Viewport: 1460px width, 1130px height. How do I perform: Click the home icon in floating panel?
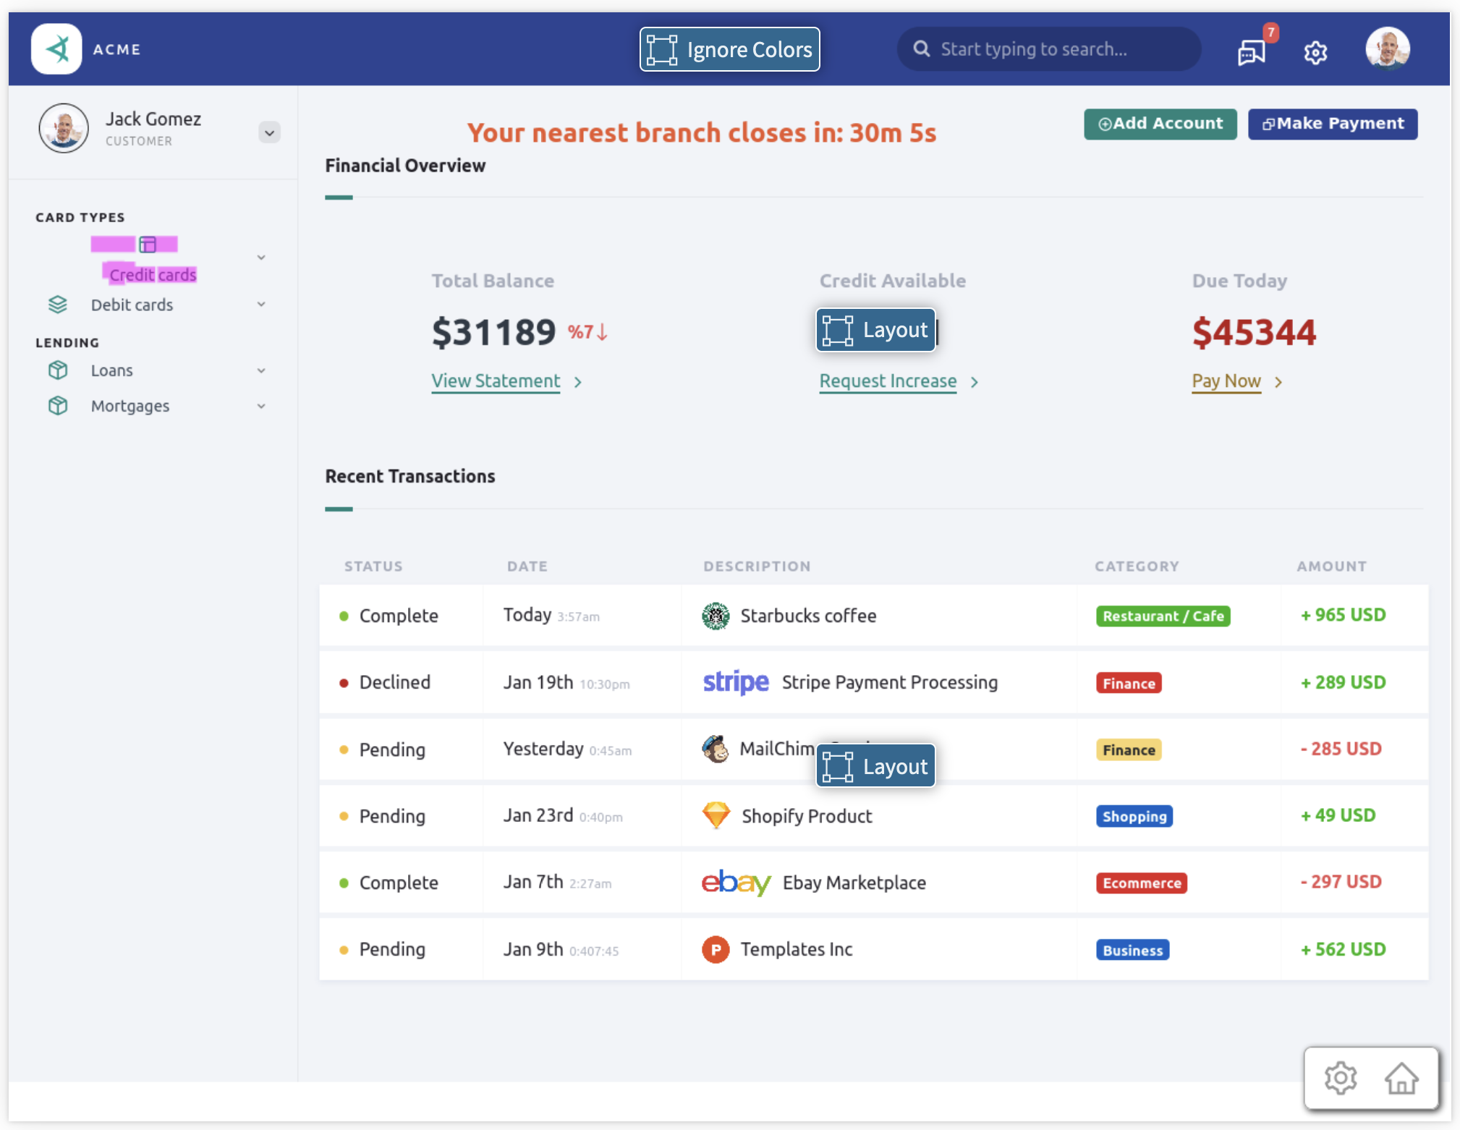pyautogui.click(x=1401, y=1078)
